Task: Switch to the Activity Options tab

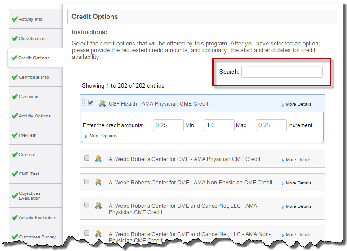Action: pos(36,116)
